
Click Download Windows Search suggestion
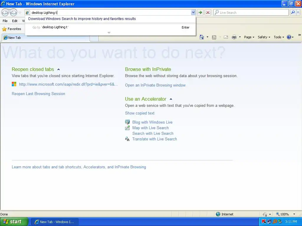click(82, 19)
